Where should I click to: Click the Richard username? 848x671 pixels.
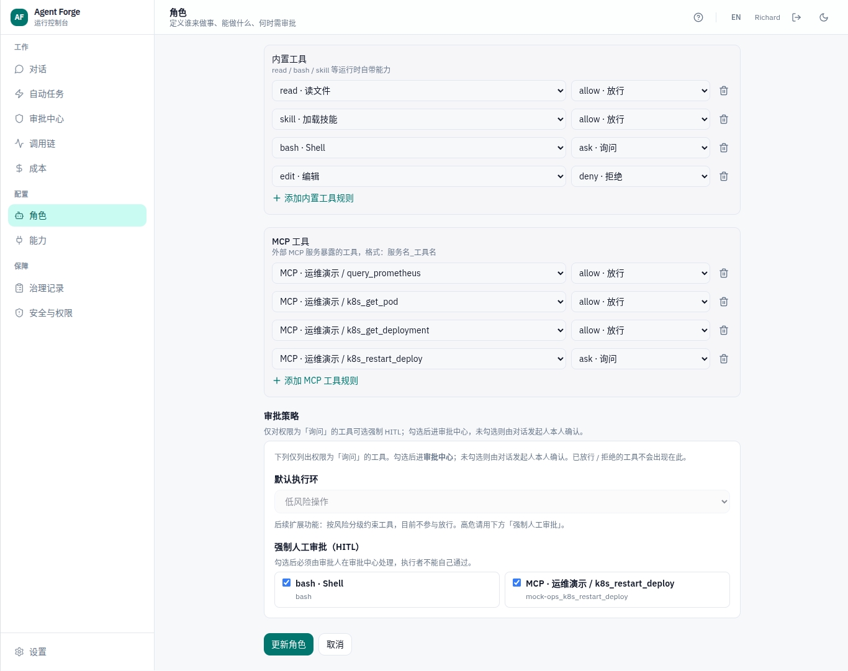767,17
